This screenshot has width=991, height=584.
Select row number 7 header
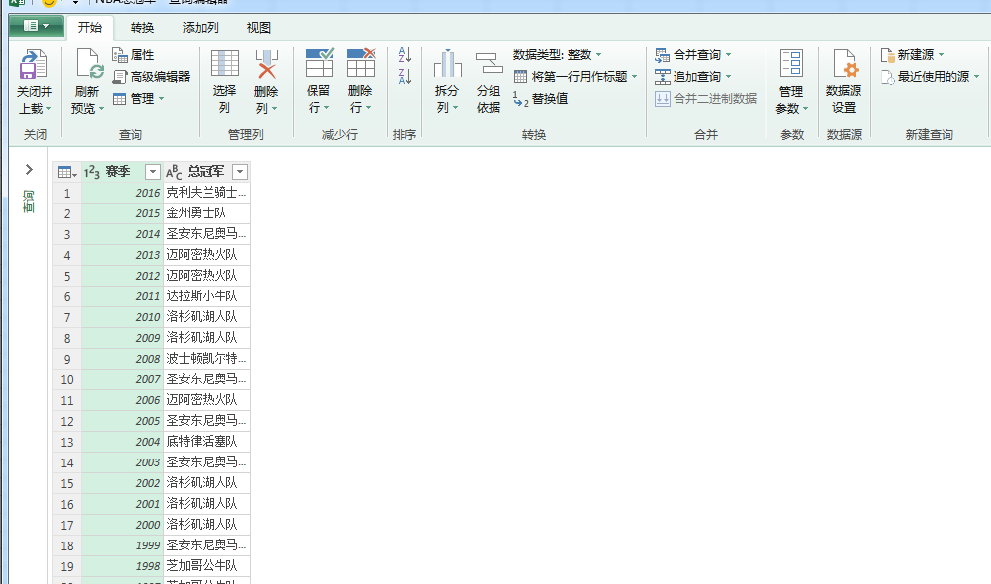67,317
